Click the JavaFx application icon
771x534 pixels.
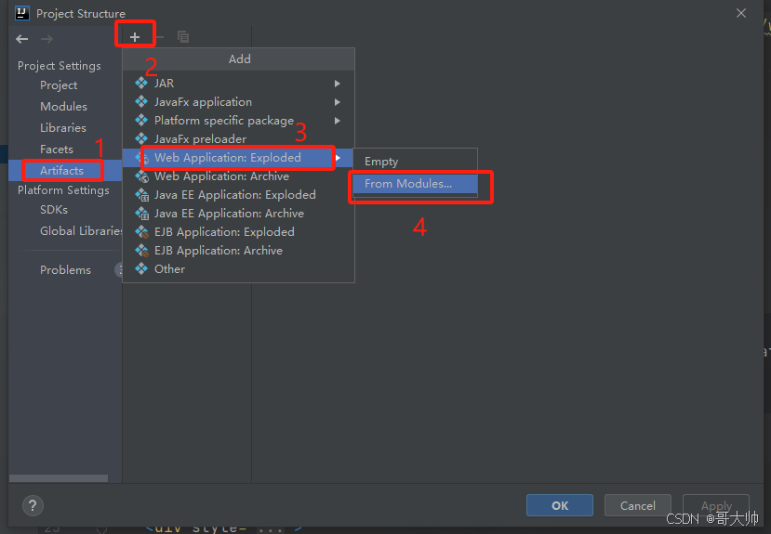click(141, 101)
